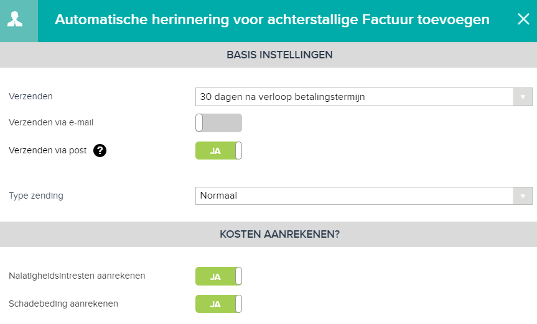Expand the Type zending dropdown arrow

point(522,196)
